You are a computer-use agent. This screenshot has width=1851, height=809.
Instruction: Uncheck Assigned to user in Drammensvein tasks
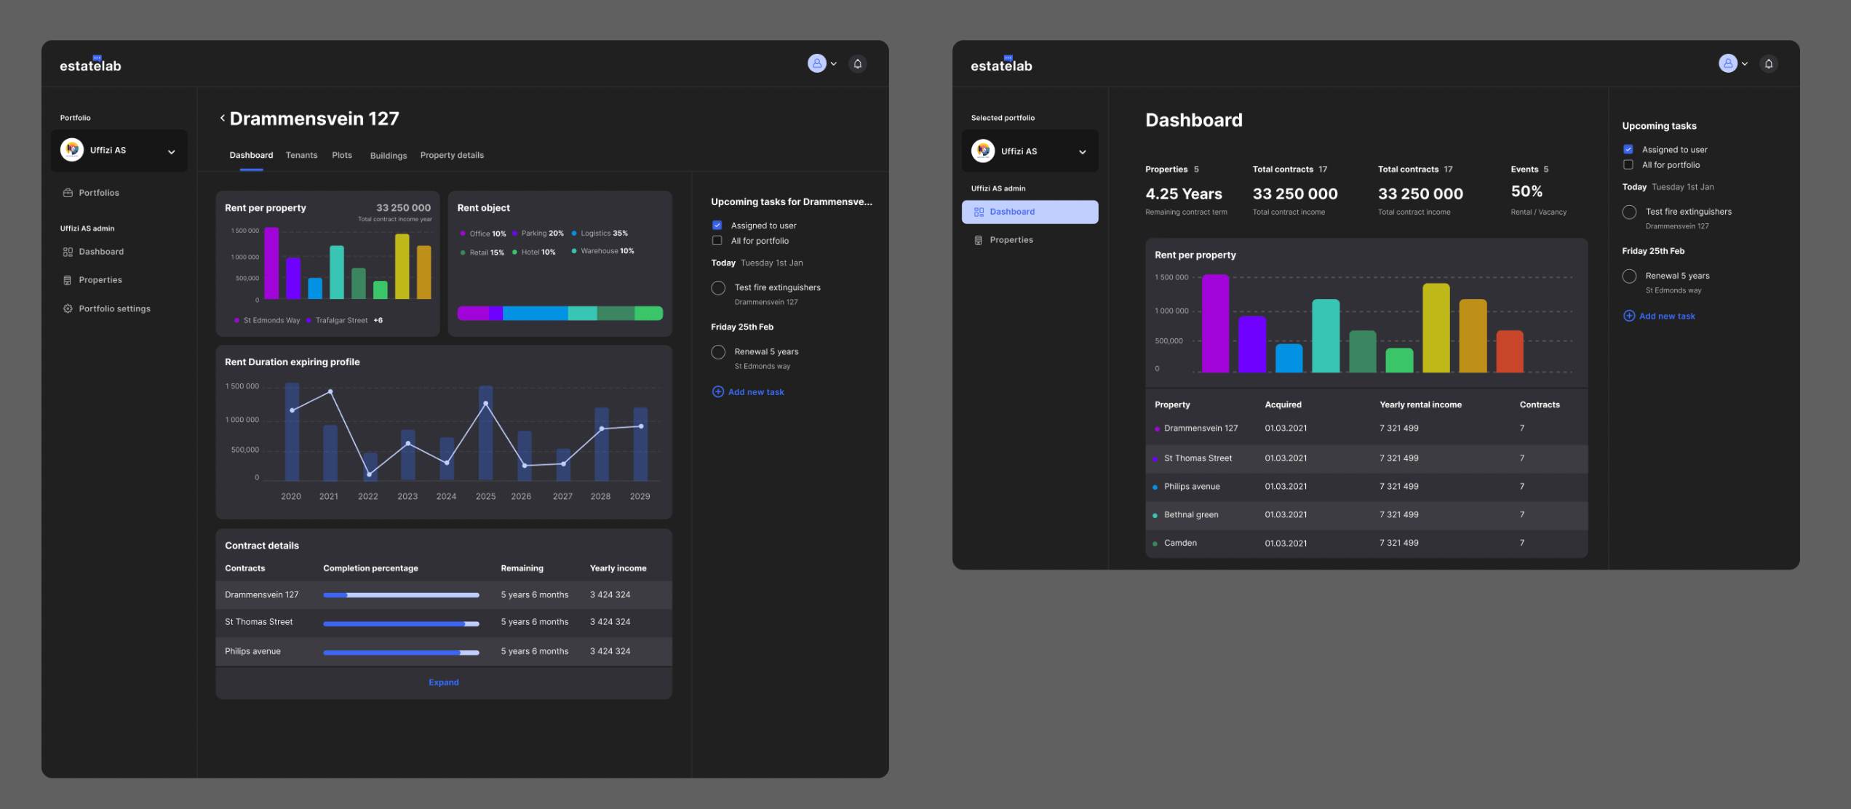click(x=717, y=226)
